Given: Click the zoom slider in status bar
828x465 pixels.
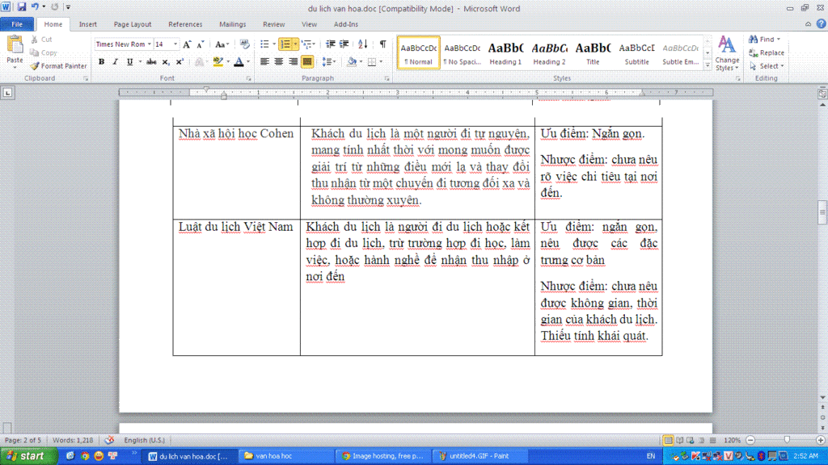Looking at the screenshot, I should [x=787, y=440].
